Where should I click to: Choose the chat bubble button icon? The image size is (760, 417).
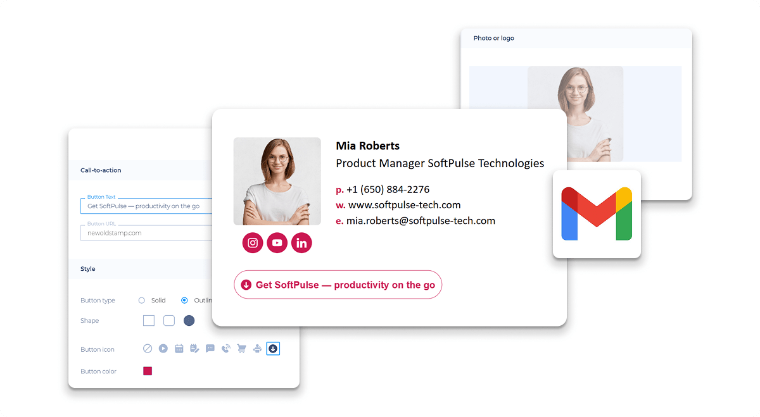click(x=210, y=349)
